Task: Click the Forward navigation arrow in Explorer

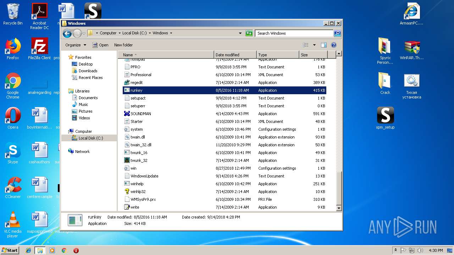Action: point(77,33)
